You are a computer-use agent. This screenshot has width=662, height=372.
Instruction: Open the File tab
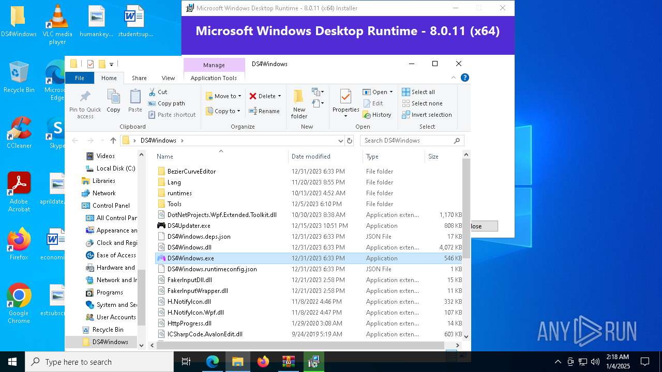pos(80,78)
